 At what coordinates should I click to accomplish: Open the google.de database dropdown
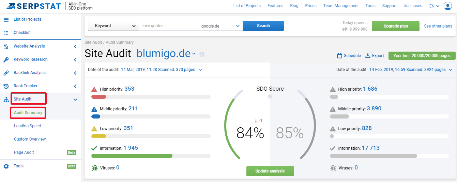(221, 26)
